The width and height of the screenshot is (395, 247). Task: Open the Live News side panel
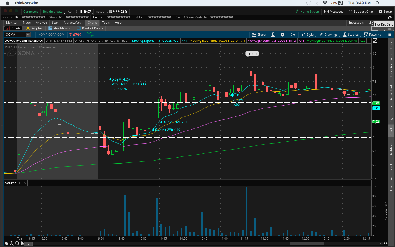pyautogui.click(x=391, y=184)
